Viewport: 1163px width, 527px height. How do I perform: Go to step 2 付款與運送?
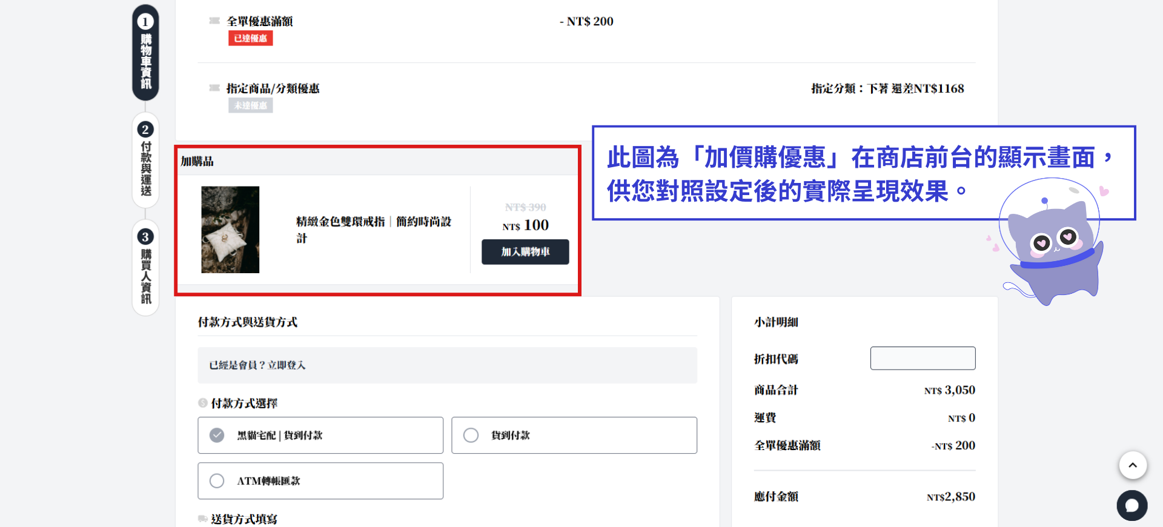tap(145, 161)
